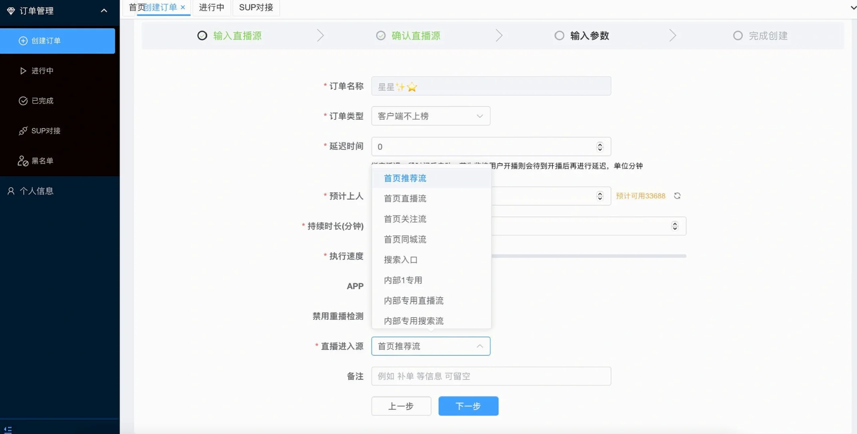Open the 订单类型 dropdown
857x434 pixels.
point(430,116)
